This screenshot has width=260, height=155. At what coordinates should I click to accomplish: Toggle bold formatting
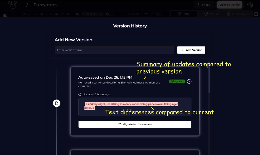click(24, 14)
